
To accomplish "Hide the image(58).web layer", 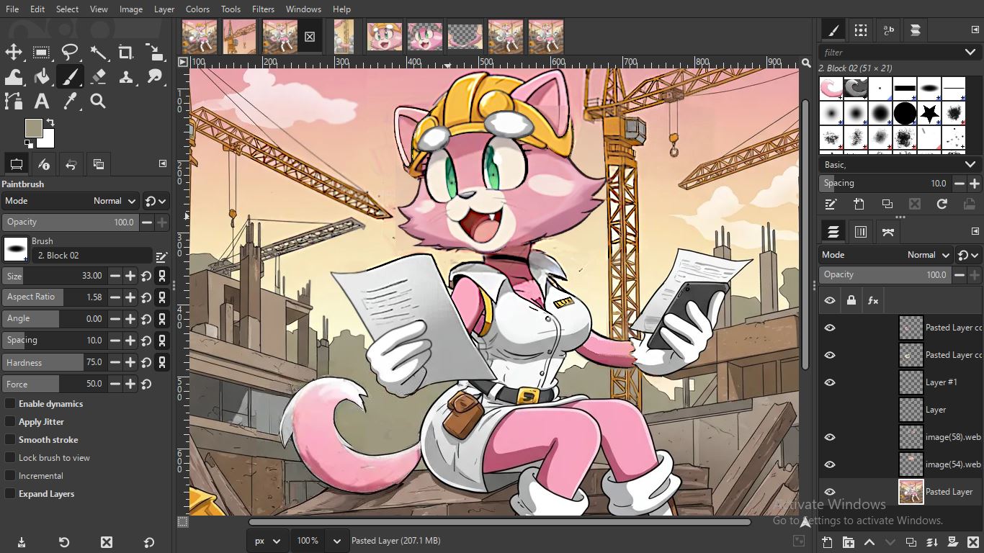I will tap(830, 437).
